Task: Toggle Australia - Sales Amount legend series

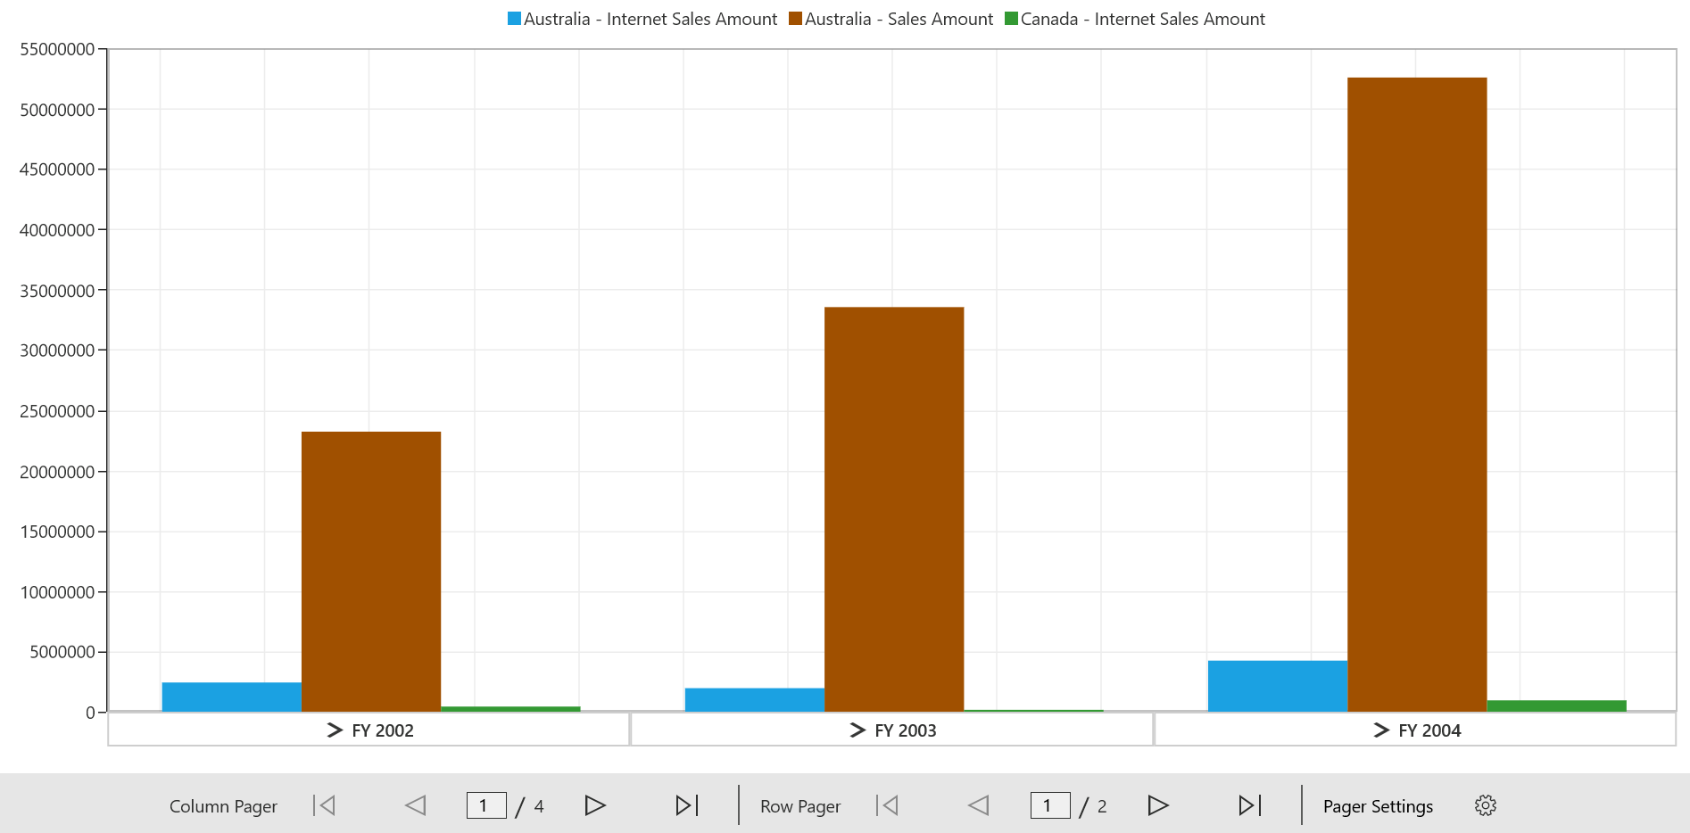Action: pyautogui.click(x=891, y=19)
